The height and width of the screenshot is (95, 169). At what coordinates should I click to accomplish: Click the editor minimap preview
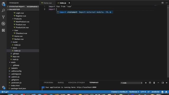point(156,5)
